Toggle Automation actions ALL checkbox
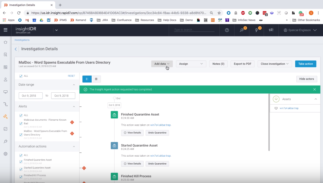The width and height of the screenshot is (323, 183). (21, 155)
